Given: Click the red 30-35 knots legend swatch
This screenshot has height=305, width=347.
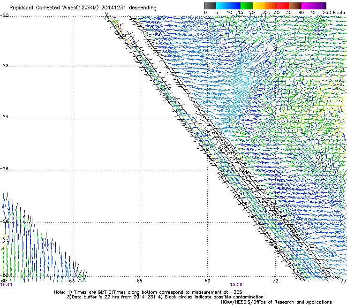Looking at the screenshot, I should pyautogui.click(x=283, y=6).
